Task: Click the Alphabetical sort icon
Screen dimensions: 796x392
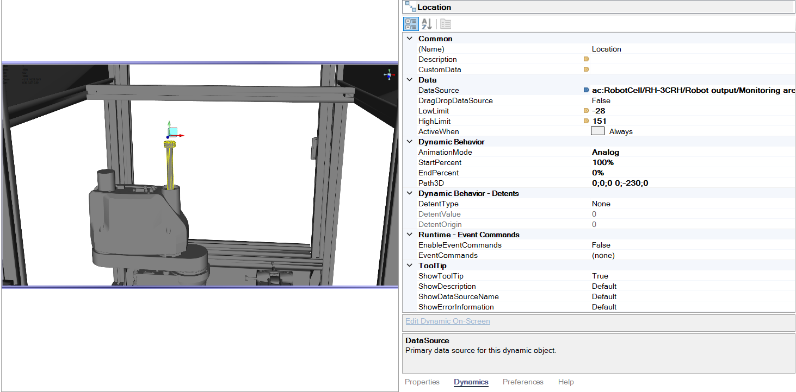Action: 427,24
